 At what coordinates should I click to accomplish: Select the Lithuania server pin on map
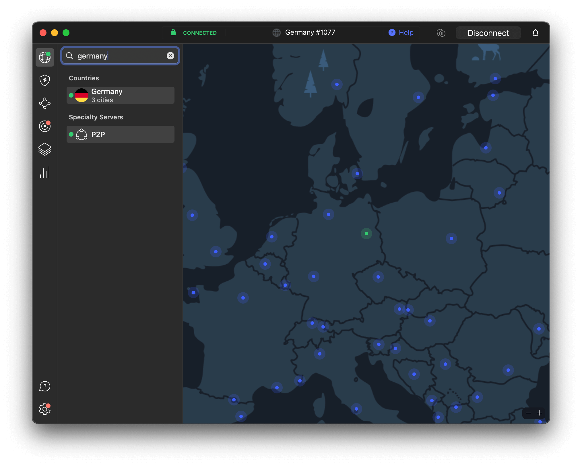499,193
